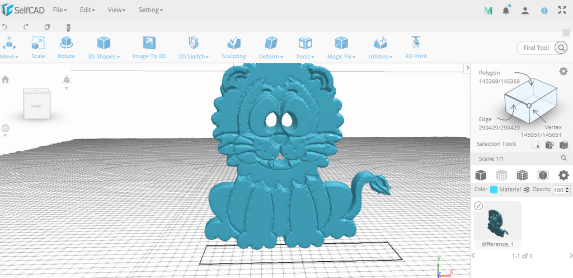Expand the 3D Shapes dropdown
The image size is (573, 278).
pos(104,48)
